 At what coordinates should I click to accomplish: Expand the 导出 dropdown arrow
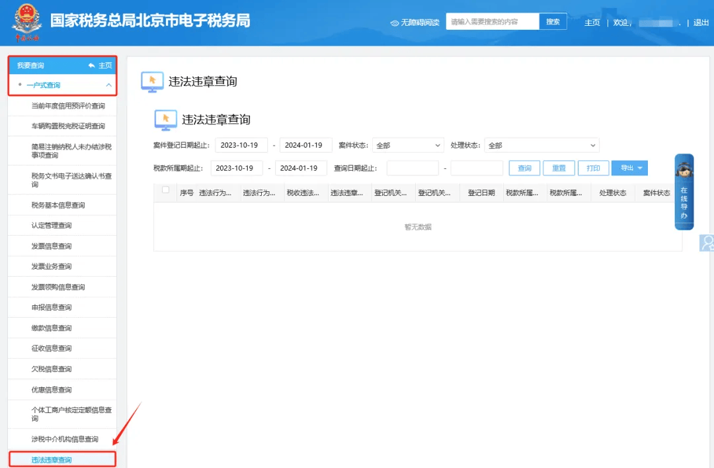pos(640,168)
